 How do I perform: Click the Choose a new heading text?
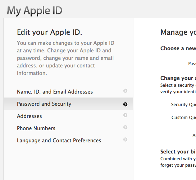[178, 48]
